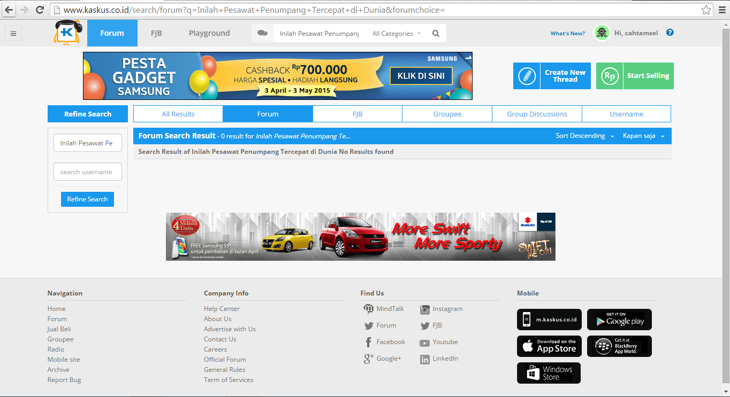Screen dimensions: 730x397
Task: Click the Start Selling button
Action: (x=635, y=76)
